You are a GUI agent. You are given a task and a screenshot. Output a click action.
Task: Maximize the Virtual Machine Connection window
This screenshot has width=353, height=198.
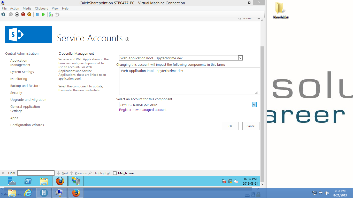coord(249,3)
